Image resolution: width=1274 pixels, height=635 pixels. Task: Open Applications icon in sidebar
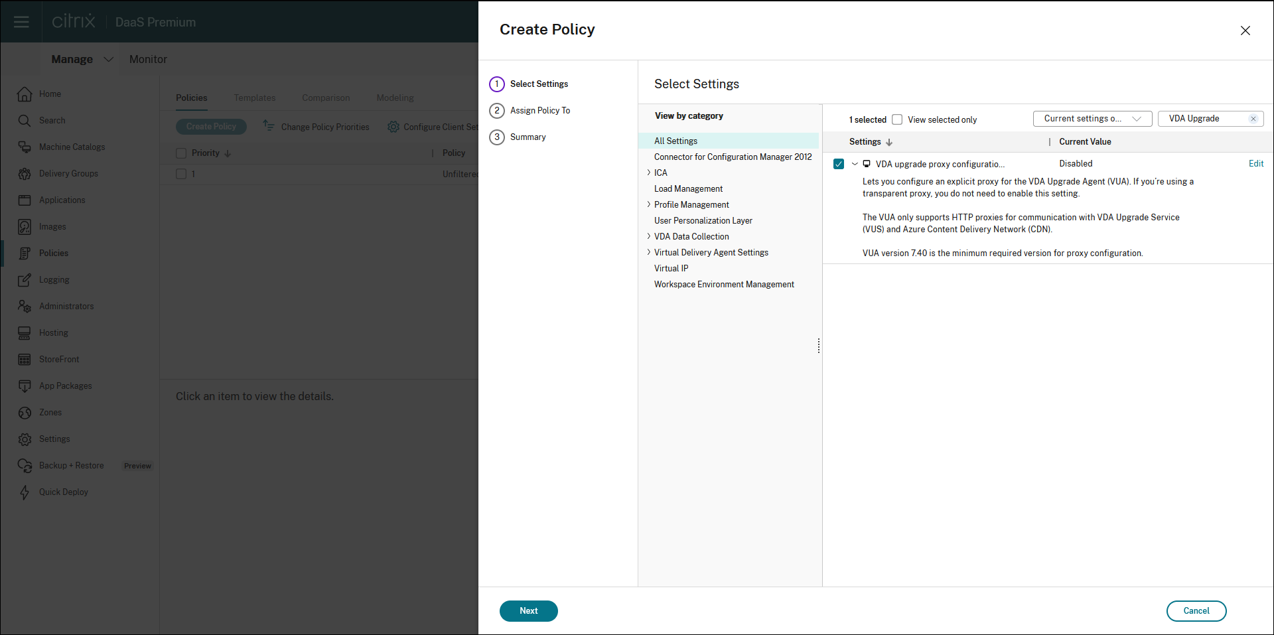(x=25, y=200)
